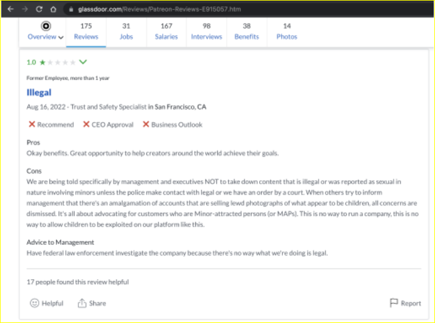Click the smiley Helpful icon
The width and height of the screenshot is (435, 323).
[34, 303]
